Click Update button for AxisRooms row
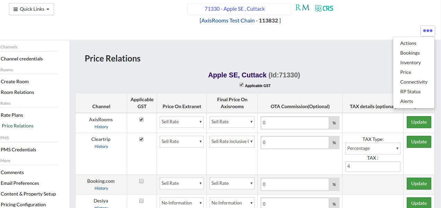Image resolution: width=441 pixels, height=208 pixels. (419, 122)
